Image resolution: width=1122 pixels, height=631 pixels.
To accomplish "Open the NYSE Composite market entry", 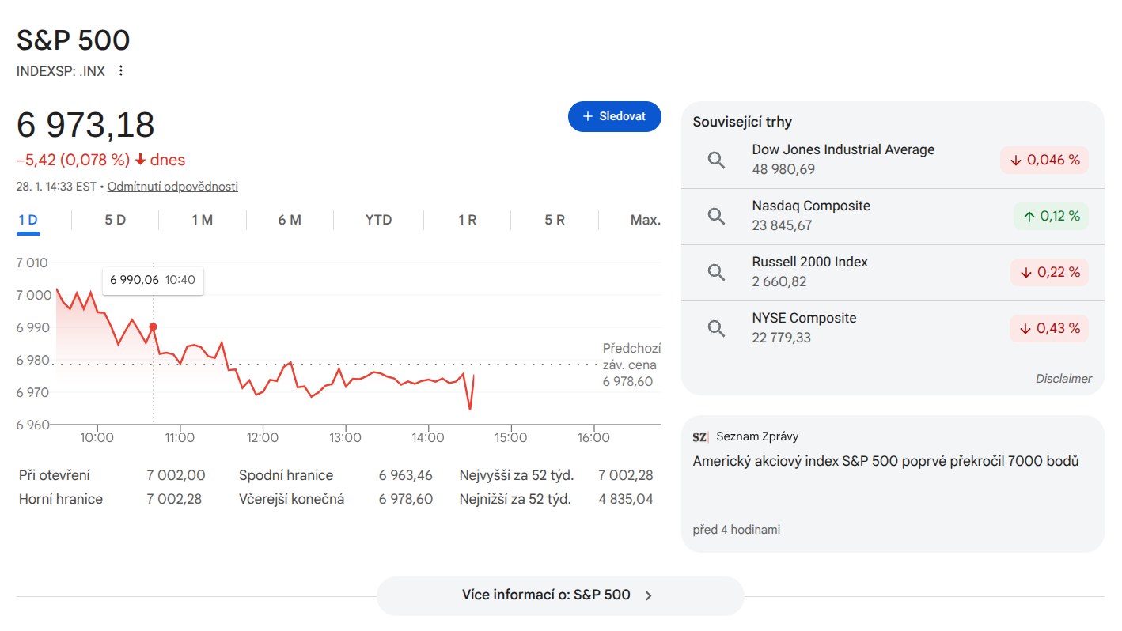I will tap(893, 328).
